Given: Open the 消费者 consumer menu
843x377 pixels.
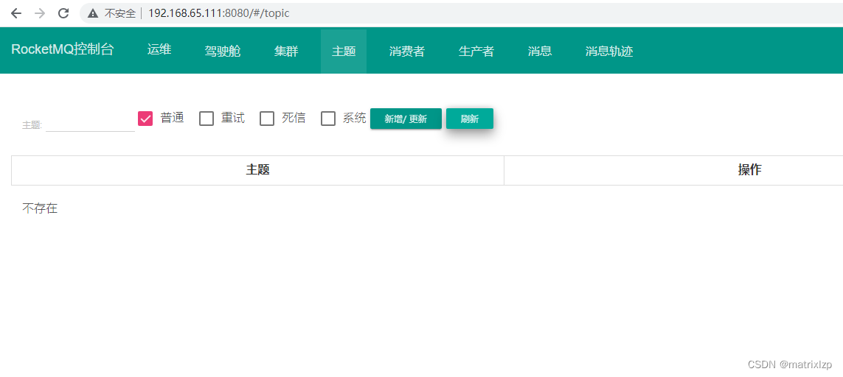Looking at the screenshot, I should point(407,52).
